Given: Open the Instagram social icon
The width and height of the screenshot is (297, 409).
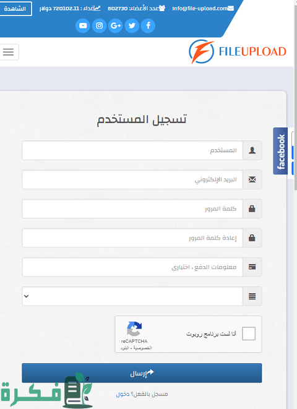Looking at the screenshot, I should click(99, 25).
